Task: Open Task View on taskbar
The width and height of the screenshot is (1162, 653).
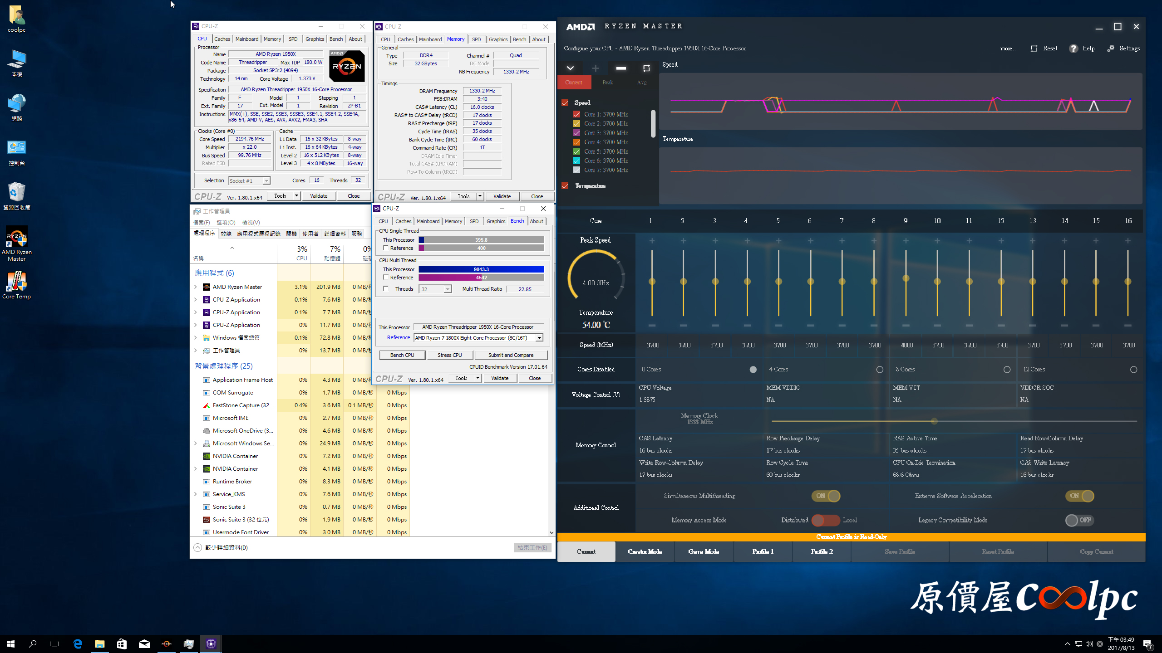Action: pyautogui.click(x=54, y=643)
